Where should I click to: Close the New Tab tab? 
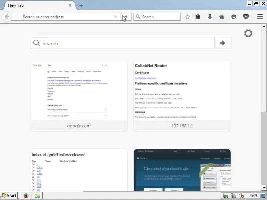coord(70,5)
